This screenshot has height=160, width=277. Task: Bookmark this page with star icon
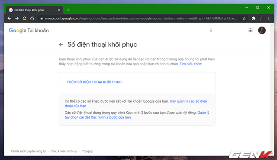(x=244, y=18)
